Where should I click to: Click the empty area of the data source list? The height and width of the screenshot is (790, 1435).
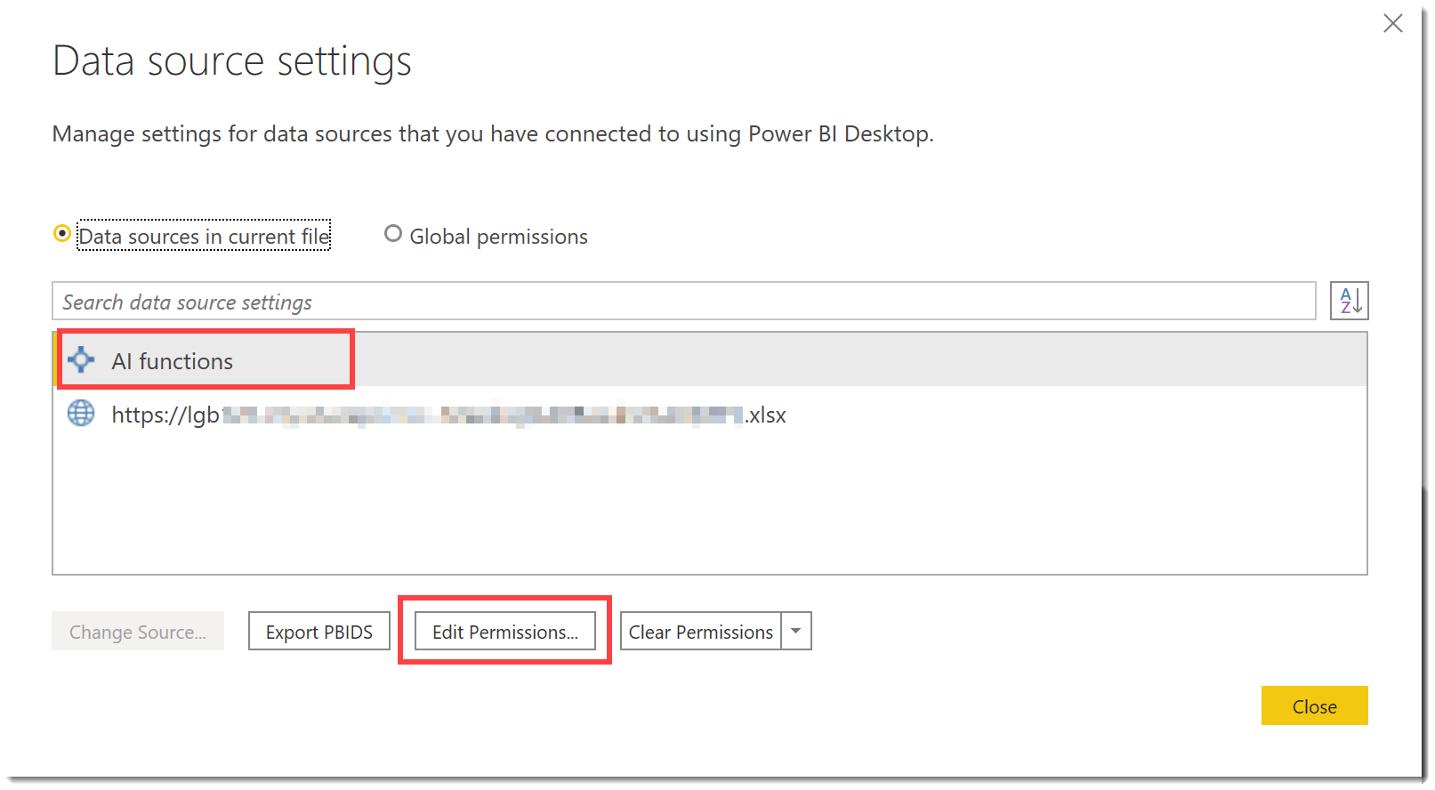pyautogui.click(x=709, y=507)
